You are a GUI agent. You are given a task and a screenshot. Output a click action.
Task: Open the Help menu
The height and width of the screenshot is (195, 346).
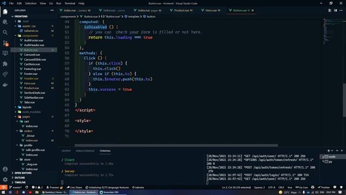(x=81, y=3)
